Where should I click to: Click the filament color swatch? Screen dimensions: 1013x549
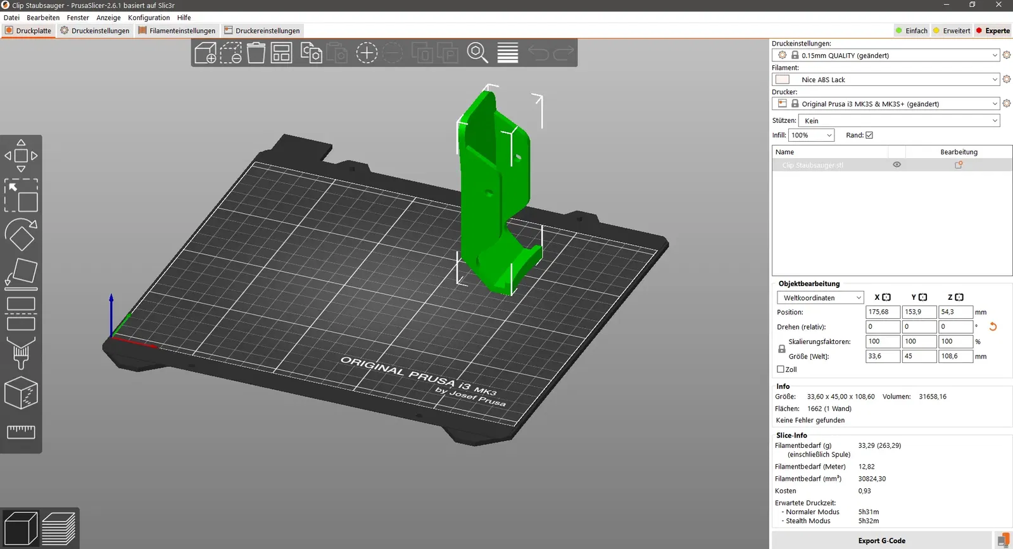[x=783, y=80]
